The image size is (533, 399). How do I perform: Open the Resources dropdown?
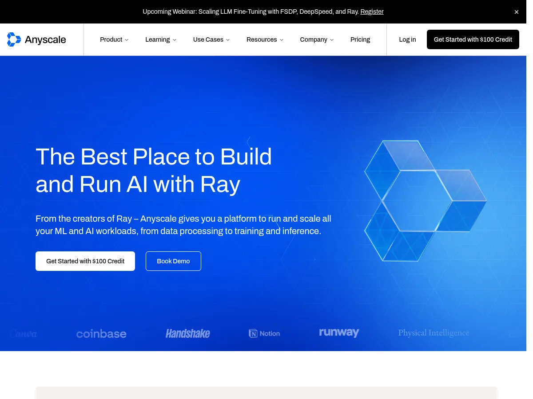(265, 39)
